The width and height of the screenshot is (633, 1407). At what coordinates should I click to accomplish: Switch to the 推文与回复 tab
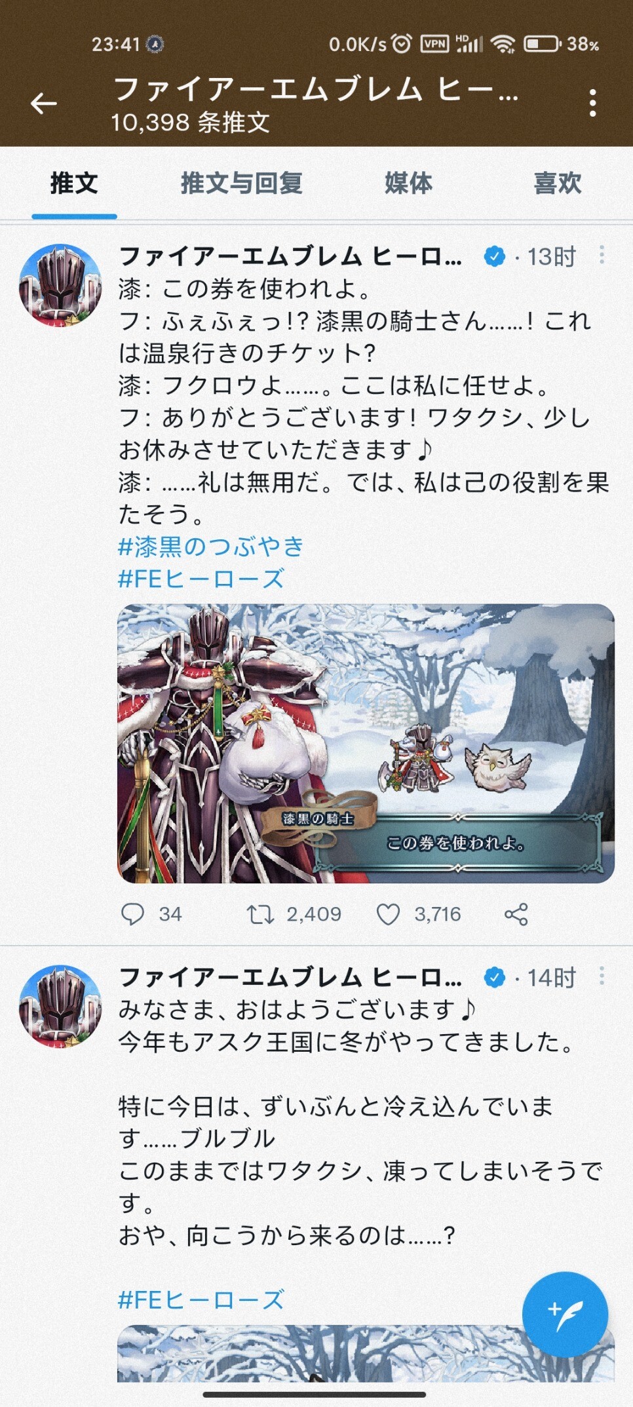[241, 183]
